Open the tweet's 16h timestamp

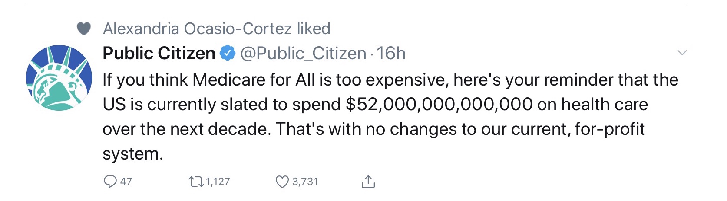[391, 53]
